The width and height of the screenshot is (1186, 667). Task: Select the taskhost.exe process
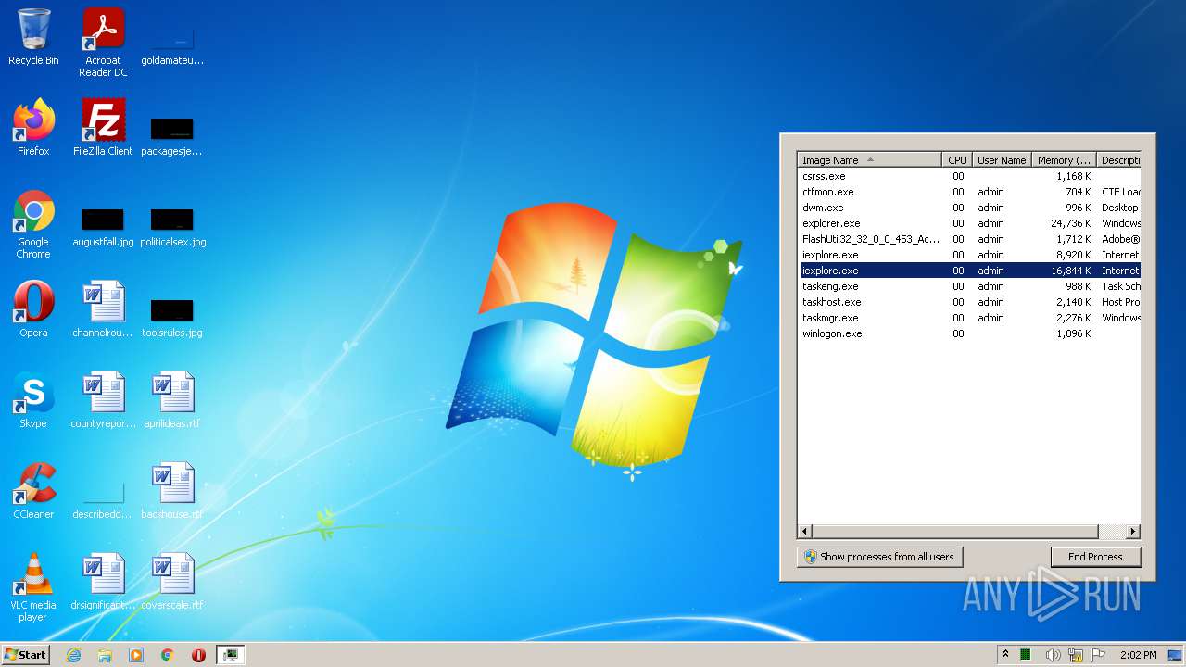970,302
